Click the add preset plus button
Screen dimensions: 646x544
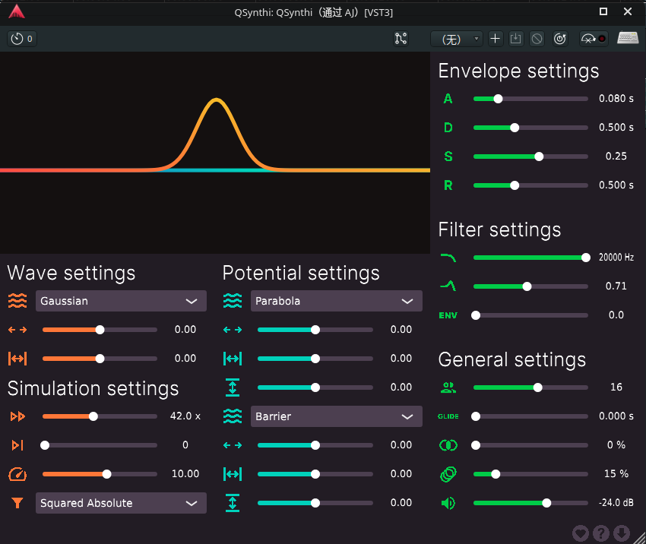(x=496, y=39)
